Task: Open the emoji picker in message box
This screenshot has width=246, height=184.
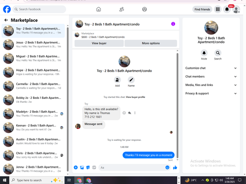Action: coord(167,167)
